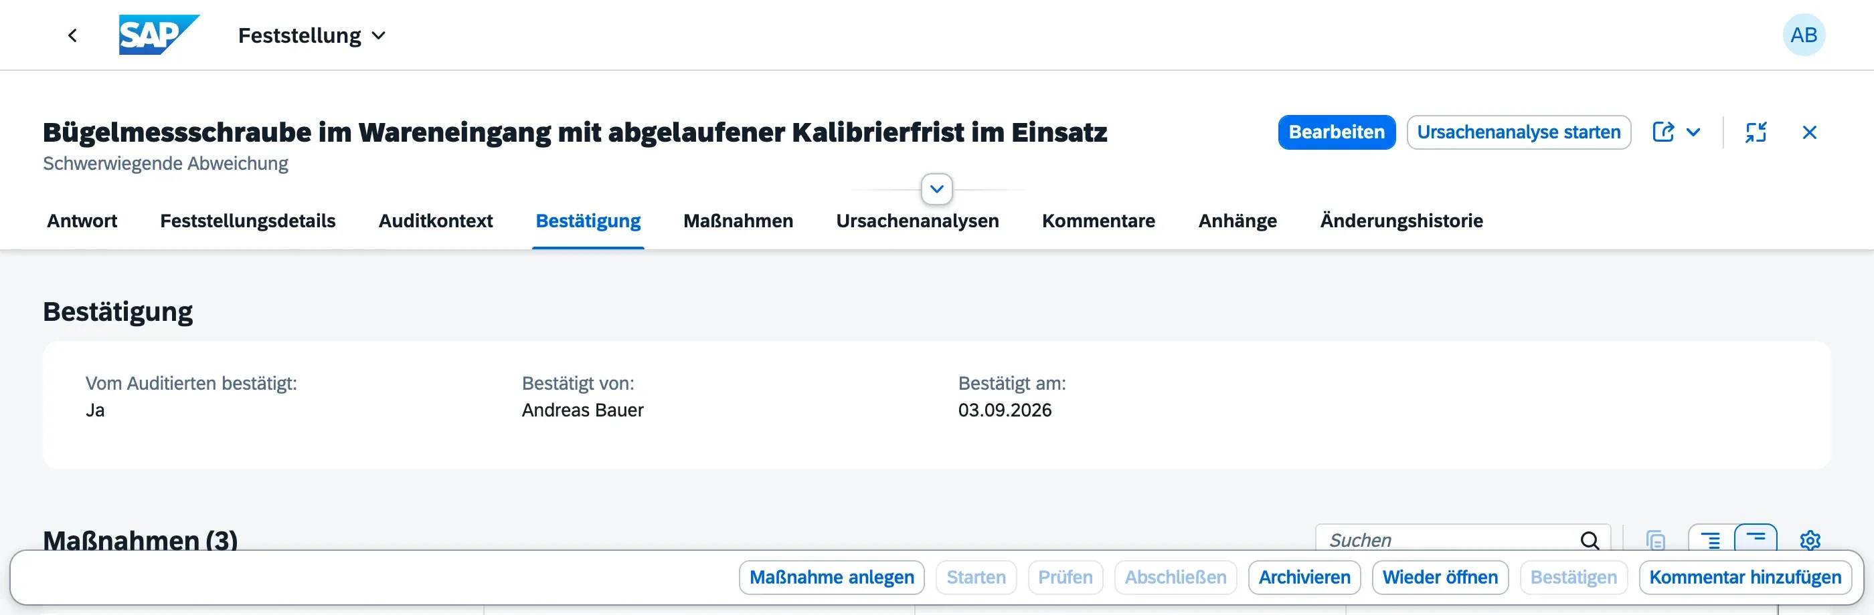Click the Abschließen button

point(1175,577)
